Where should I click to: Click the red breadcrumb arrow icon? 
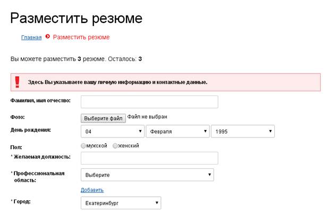(x=48, y=37)
